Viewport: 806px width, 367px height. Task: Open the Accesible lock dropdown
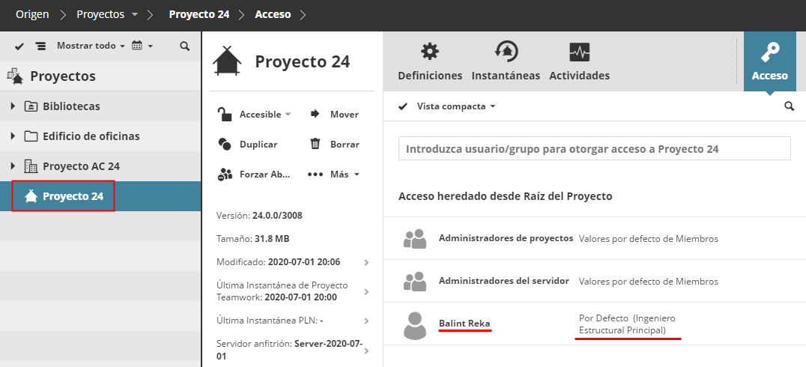click(x=255, y=114)
